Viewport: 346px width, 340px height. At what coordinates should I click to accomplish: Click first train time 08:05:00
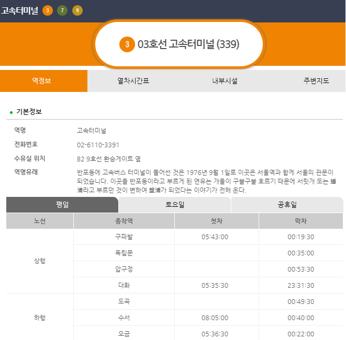pos(215,318)
